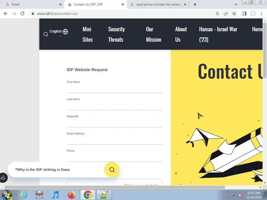The width and height of the screenshot is (267, 200).
Task: Switch to the nypd phone number tab
Action: click(x=158, y=4)
